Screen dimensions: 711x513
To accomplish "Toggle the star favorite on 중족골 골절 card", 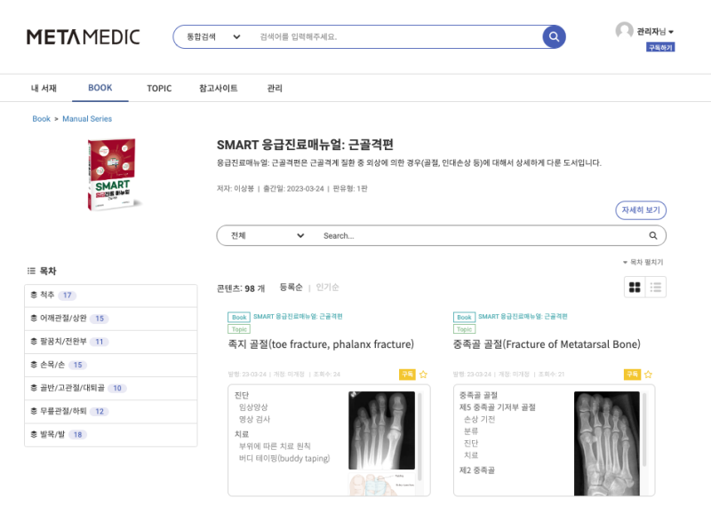I will [650, 375].
